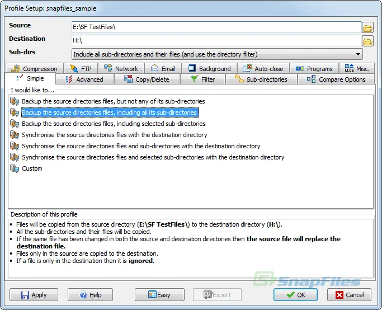
Task: Go to the Filter tab
Action: click(202, 79)
